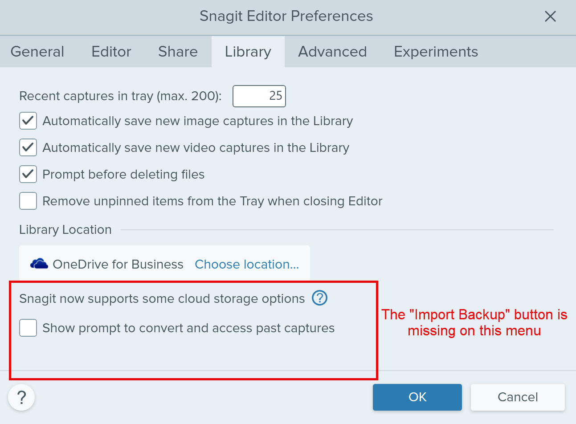
Task: Switch to the General tab
Action: coord(37,52)
